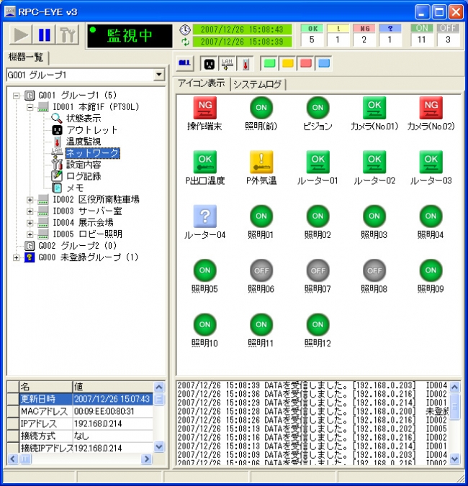Select the unknown-status ルーター04 icon

(204, 216)
